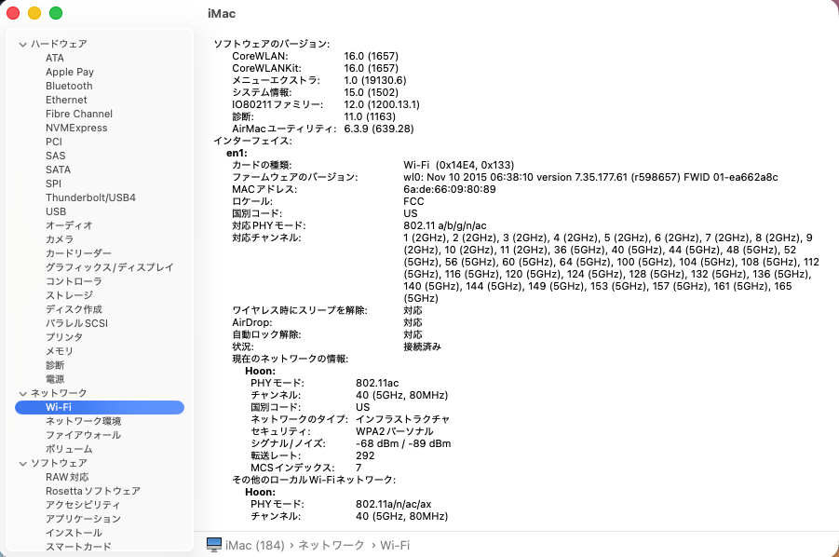Image resolution: width=839 pixels, height=557 pixels.
Task: Open Thunderbolt/USB4 information
Action: pos(90,197)
